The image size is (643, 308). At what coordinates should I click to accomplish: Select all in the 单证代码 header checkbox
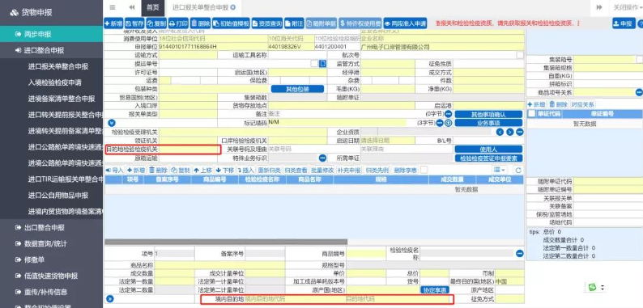pyautogui.click(x=531, y=114)
